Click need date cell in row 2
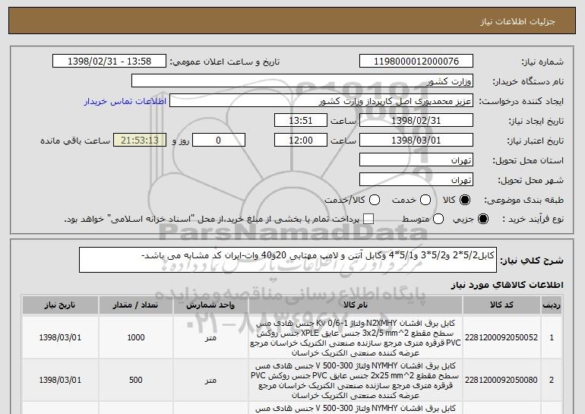This screenshot has height=414, width=585. pyautogui.click(x=60, y=380)
